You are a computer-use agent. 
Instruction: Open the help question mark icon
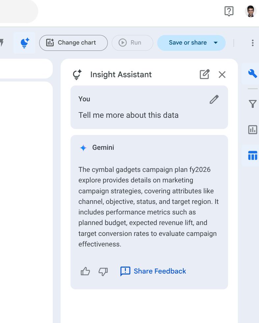[229, 11]
